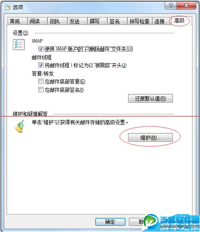200x232 pixels.
Task: Click the 还原默认值 button
Action: (x=151, y=98)
